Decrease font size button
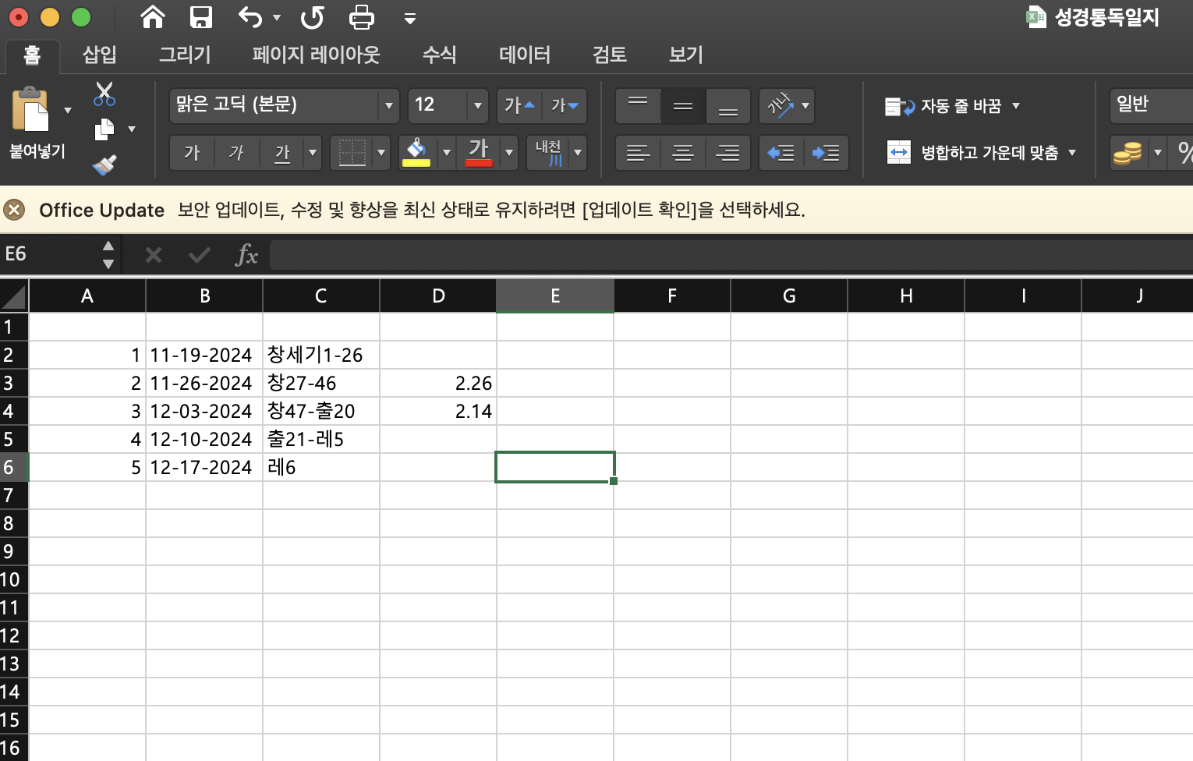 coord(565,105)
